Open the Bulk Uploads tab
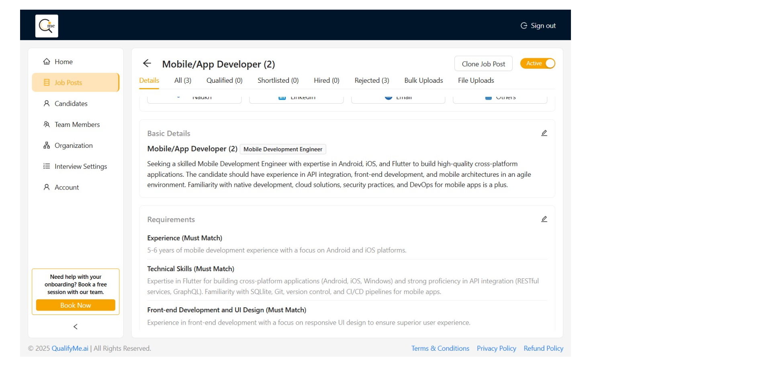The image size is (765, 368). click(x=423, y=80)
